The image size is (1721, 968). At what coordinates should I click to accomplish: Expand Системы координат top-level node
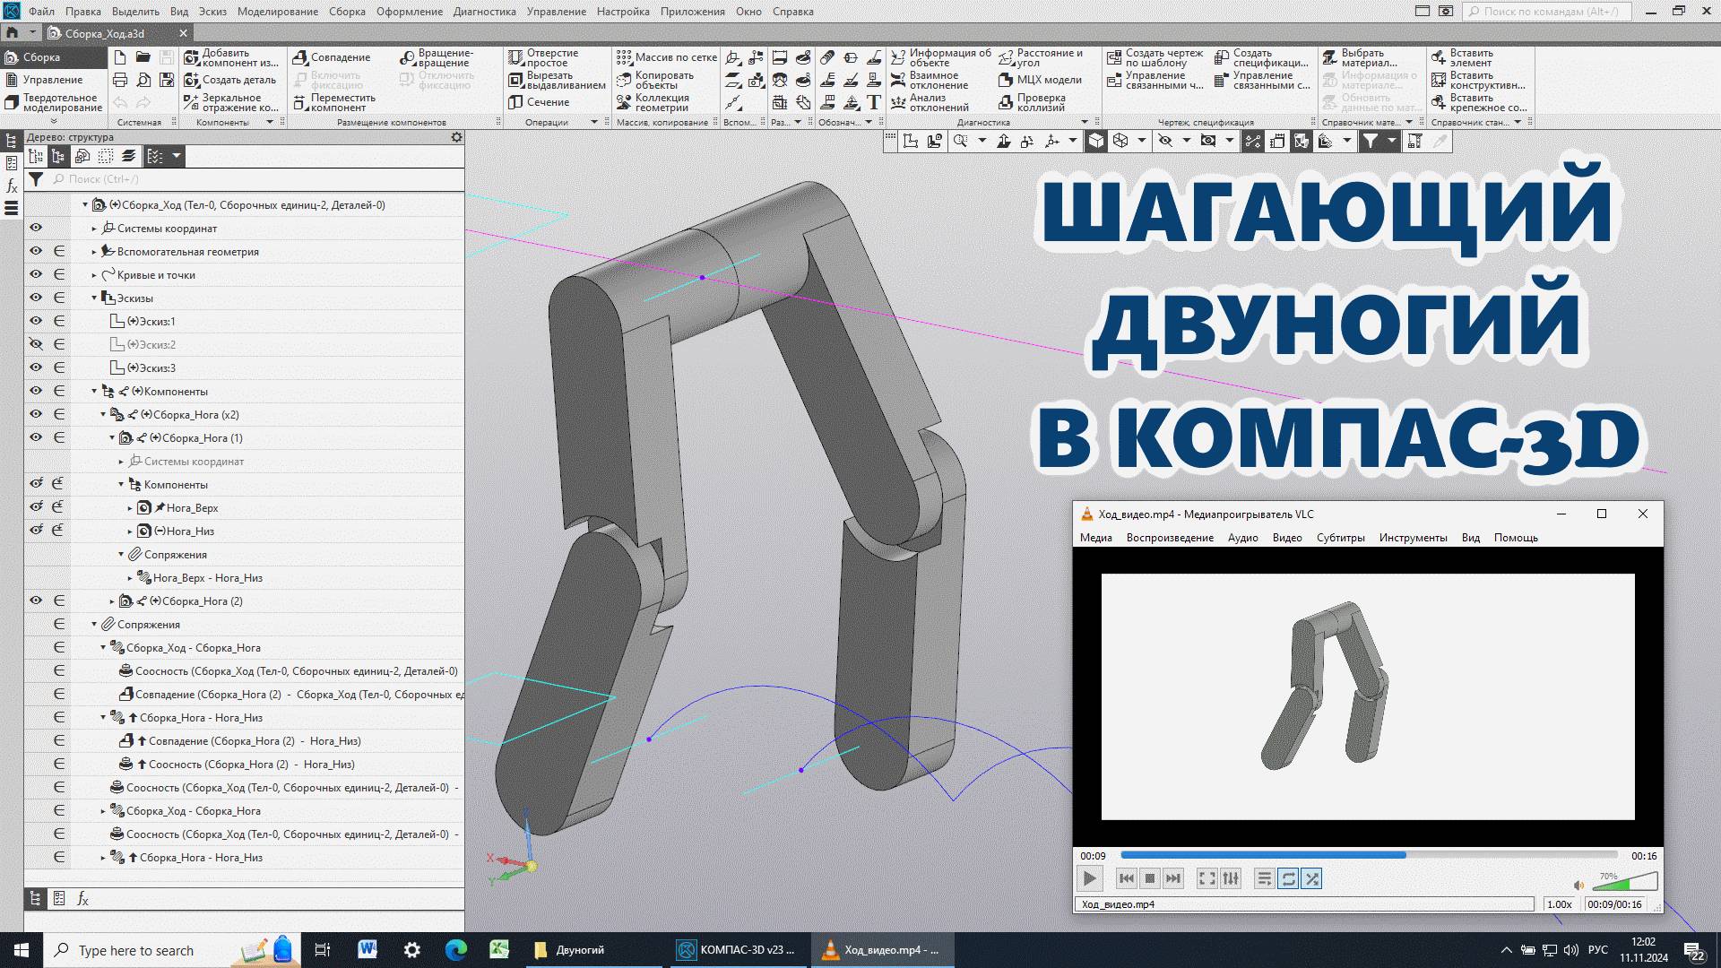[x=94, y=228]
